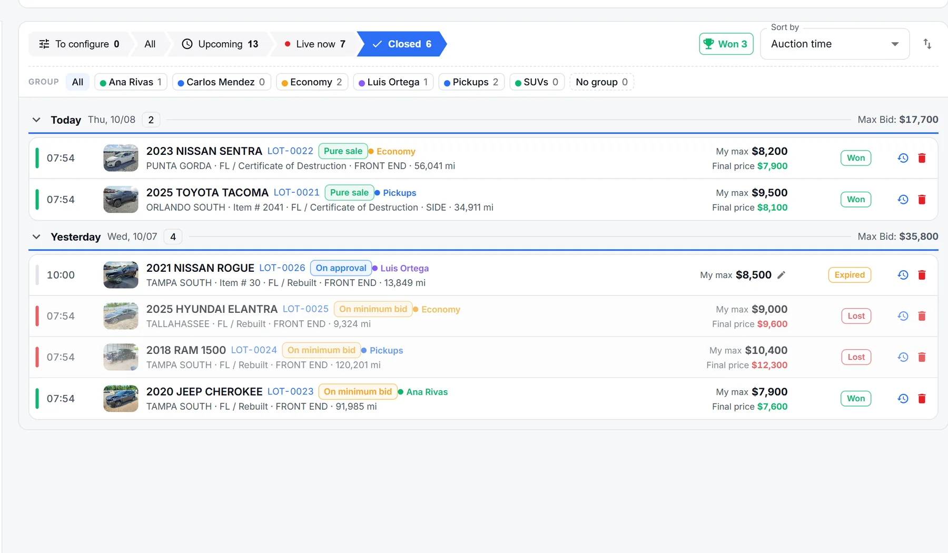Delete the 2021 Nissan Rogue lot
948x553 pixels.
(922, 275)
